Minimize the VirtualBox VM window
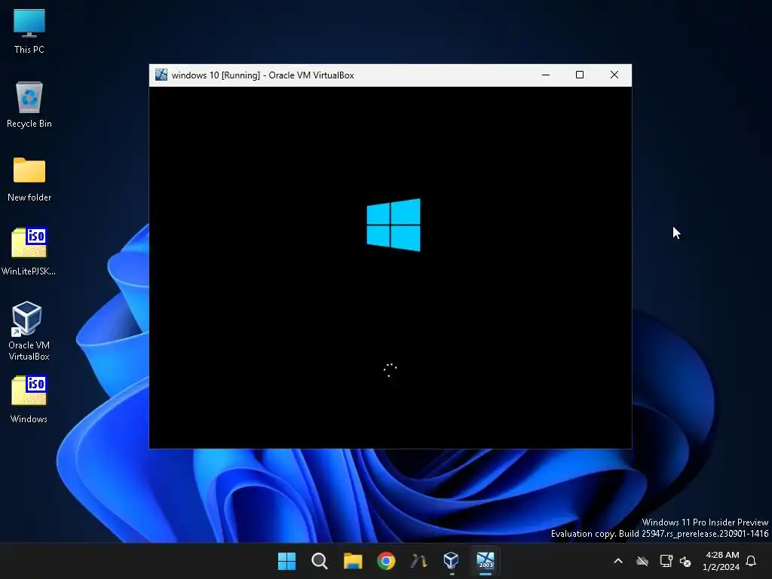772x579 pixels. coord(546,75)
